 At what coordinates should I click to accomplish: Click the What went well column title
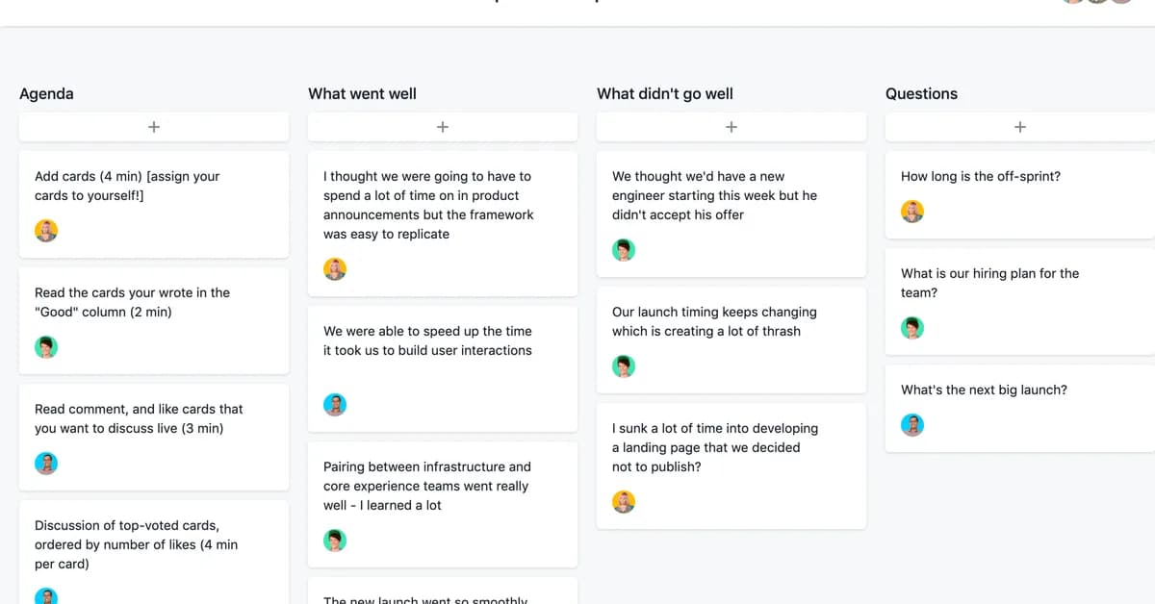(x=361, y=93)
